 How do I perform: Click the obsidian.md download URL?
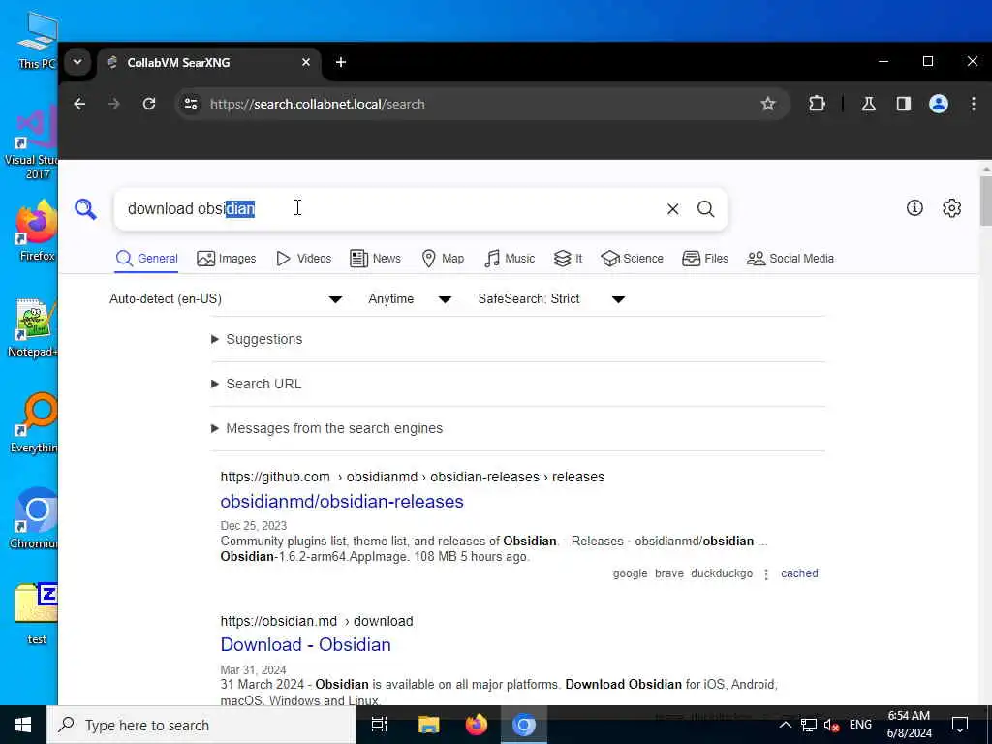[x=317, y=621]
